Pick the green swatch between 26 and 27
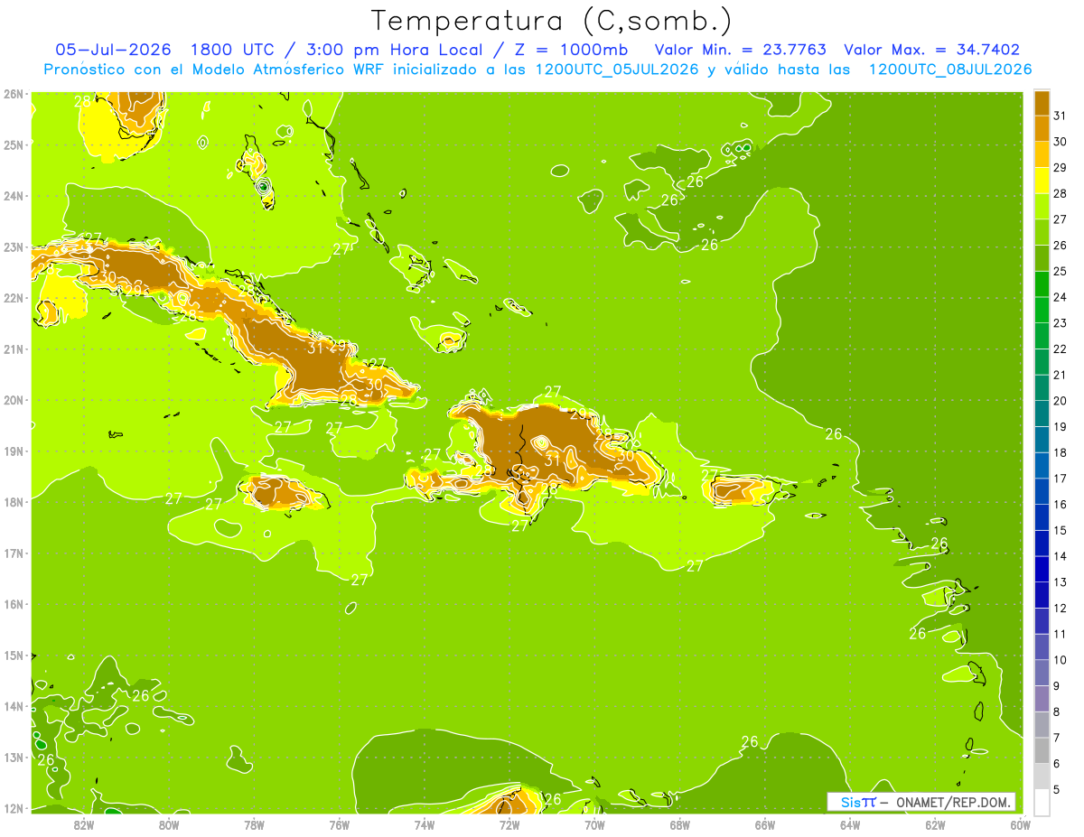This screenshot has width=1084, height=837. pyautogui.click(x=1042, y=232)
